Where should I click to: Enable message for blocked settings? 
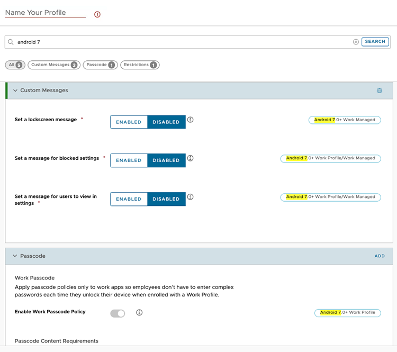click(x=129, y=160)
